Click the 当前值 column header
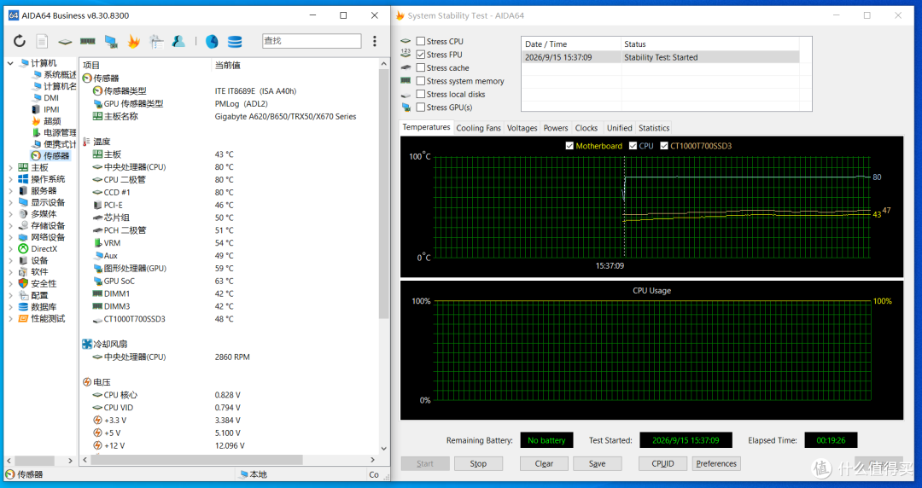The height and width of the screenshot is (488, 922). pos(294,65)
